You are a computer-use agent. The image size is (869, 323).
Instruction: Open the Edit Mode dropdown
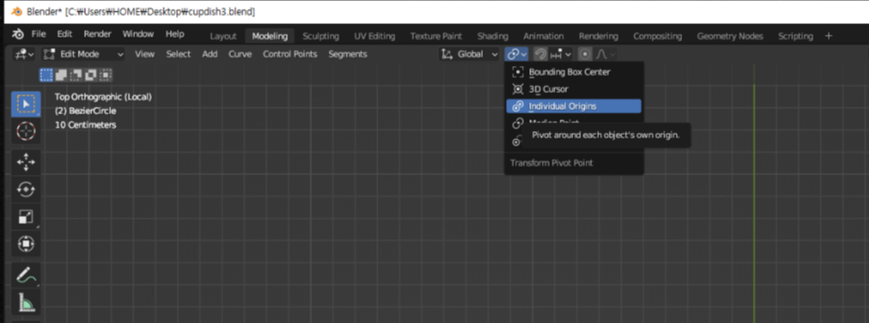coord(84,54)
